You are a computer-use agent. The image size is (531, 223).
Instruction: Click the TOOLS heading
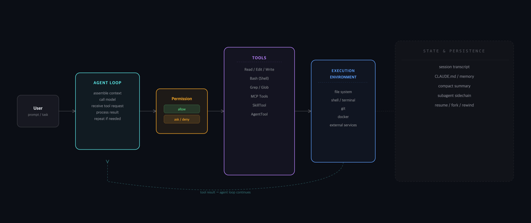coord(259,58)
